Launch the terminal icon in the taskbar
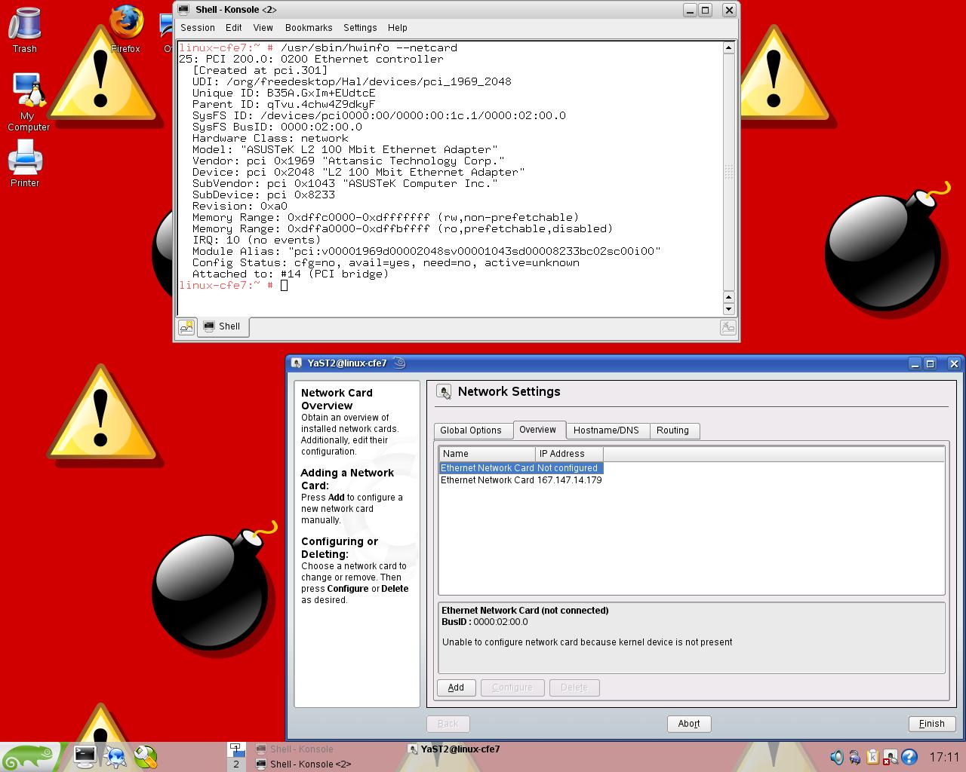This screenshot has width=966, height=772. [x=85, y=757]
